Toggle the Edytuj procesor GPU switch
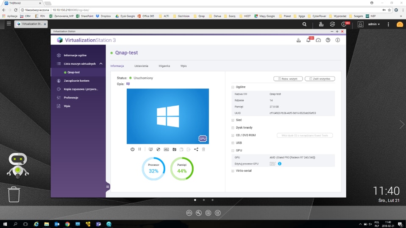Image resolution: width=406 pixels, height=228 pixels. (x=273, y=164)
